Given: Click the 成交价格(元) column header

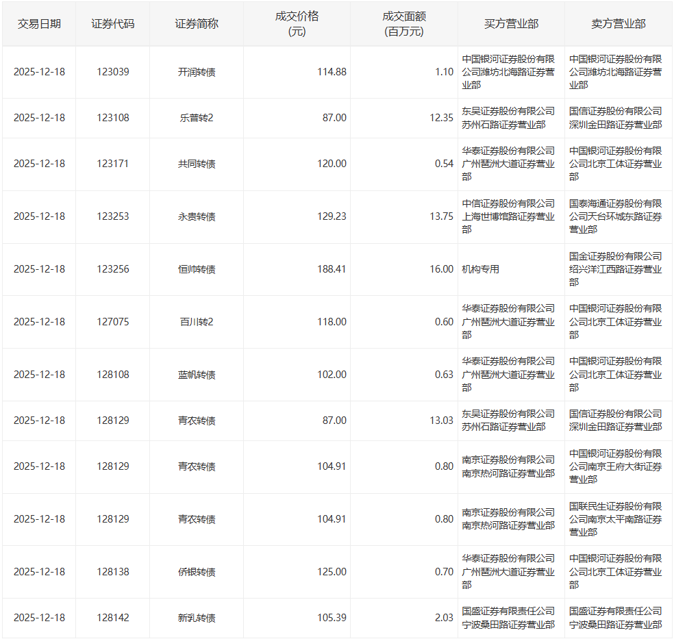Looking at the screenshot, I should tap(297, 24).
